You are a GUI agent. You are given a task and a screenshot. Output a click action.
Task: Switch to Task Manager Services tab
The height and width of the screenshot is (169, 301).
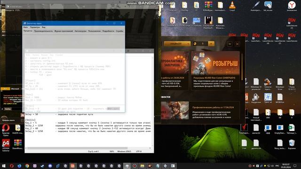[119, 31]
